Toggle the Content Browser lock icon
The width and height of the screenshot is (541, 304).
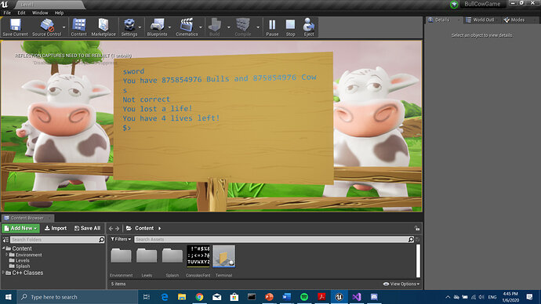[x=417, y=228]
